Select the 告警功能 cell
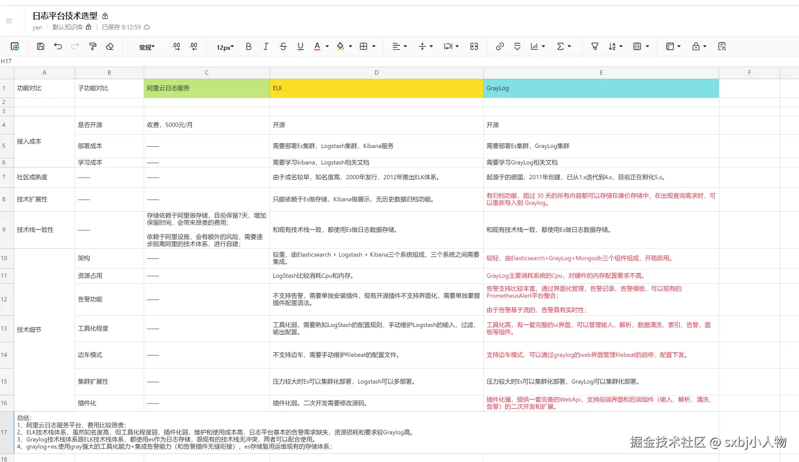The width and height of the screenshot is (799, 462). coord(109,300)
